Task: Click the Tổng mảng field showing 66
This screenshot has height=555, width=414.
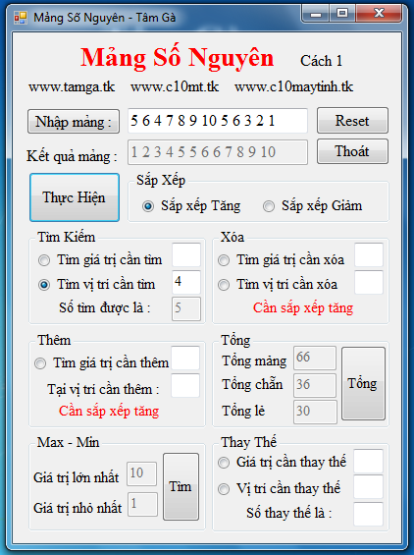Action: [x=315, y=358]
